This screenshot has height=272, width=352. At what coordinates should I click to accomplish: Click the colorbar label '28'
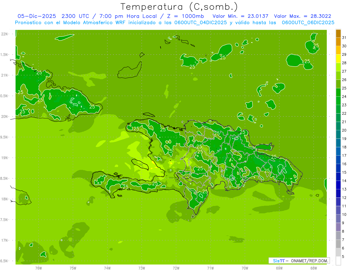pyautogui.click(x=344, y=63)
